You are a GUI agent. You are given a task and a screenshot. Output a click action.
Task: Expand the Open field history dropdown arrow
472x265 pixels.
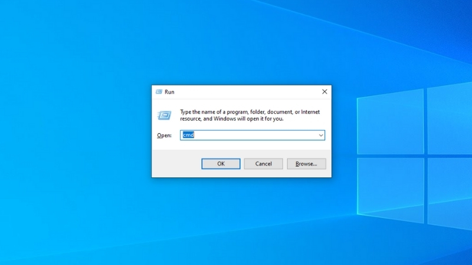321,135
